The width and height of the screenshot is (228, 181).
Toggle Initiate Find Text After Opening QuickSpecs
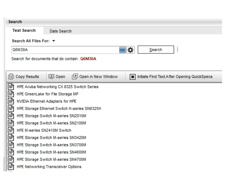click(x=133, y=77)
